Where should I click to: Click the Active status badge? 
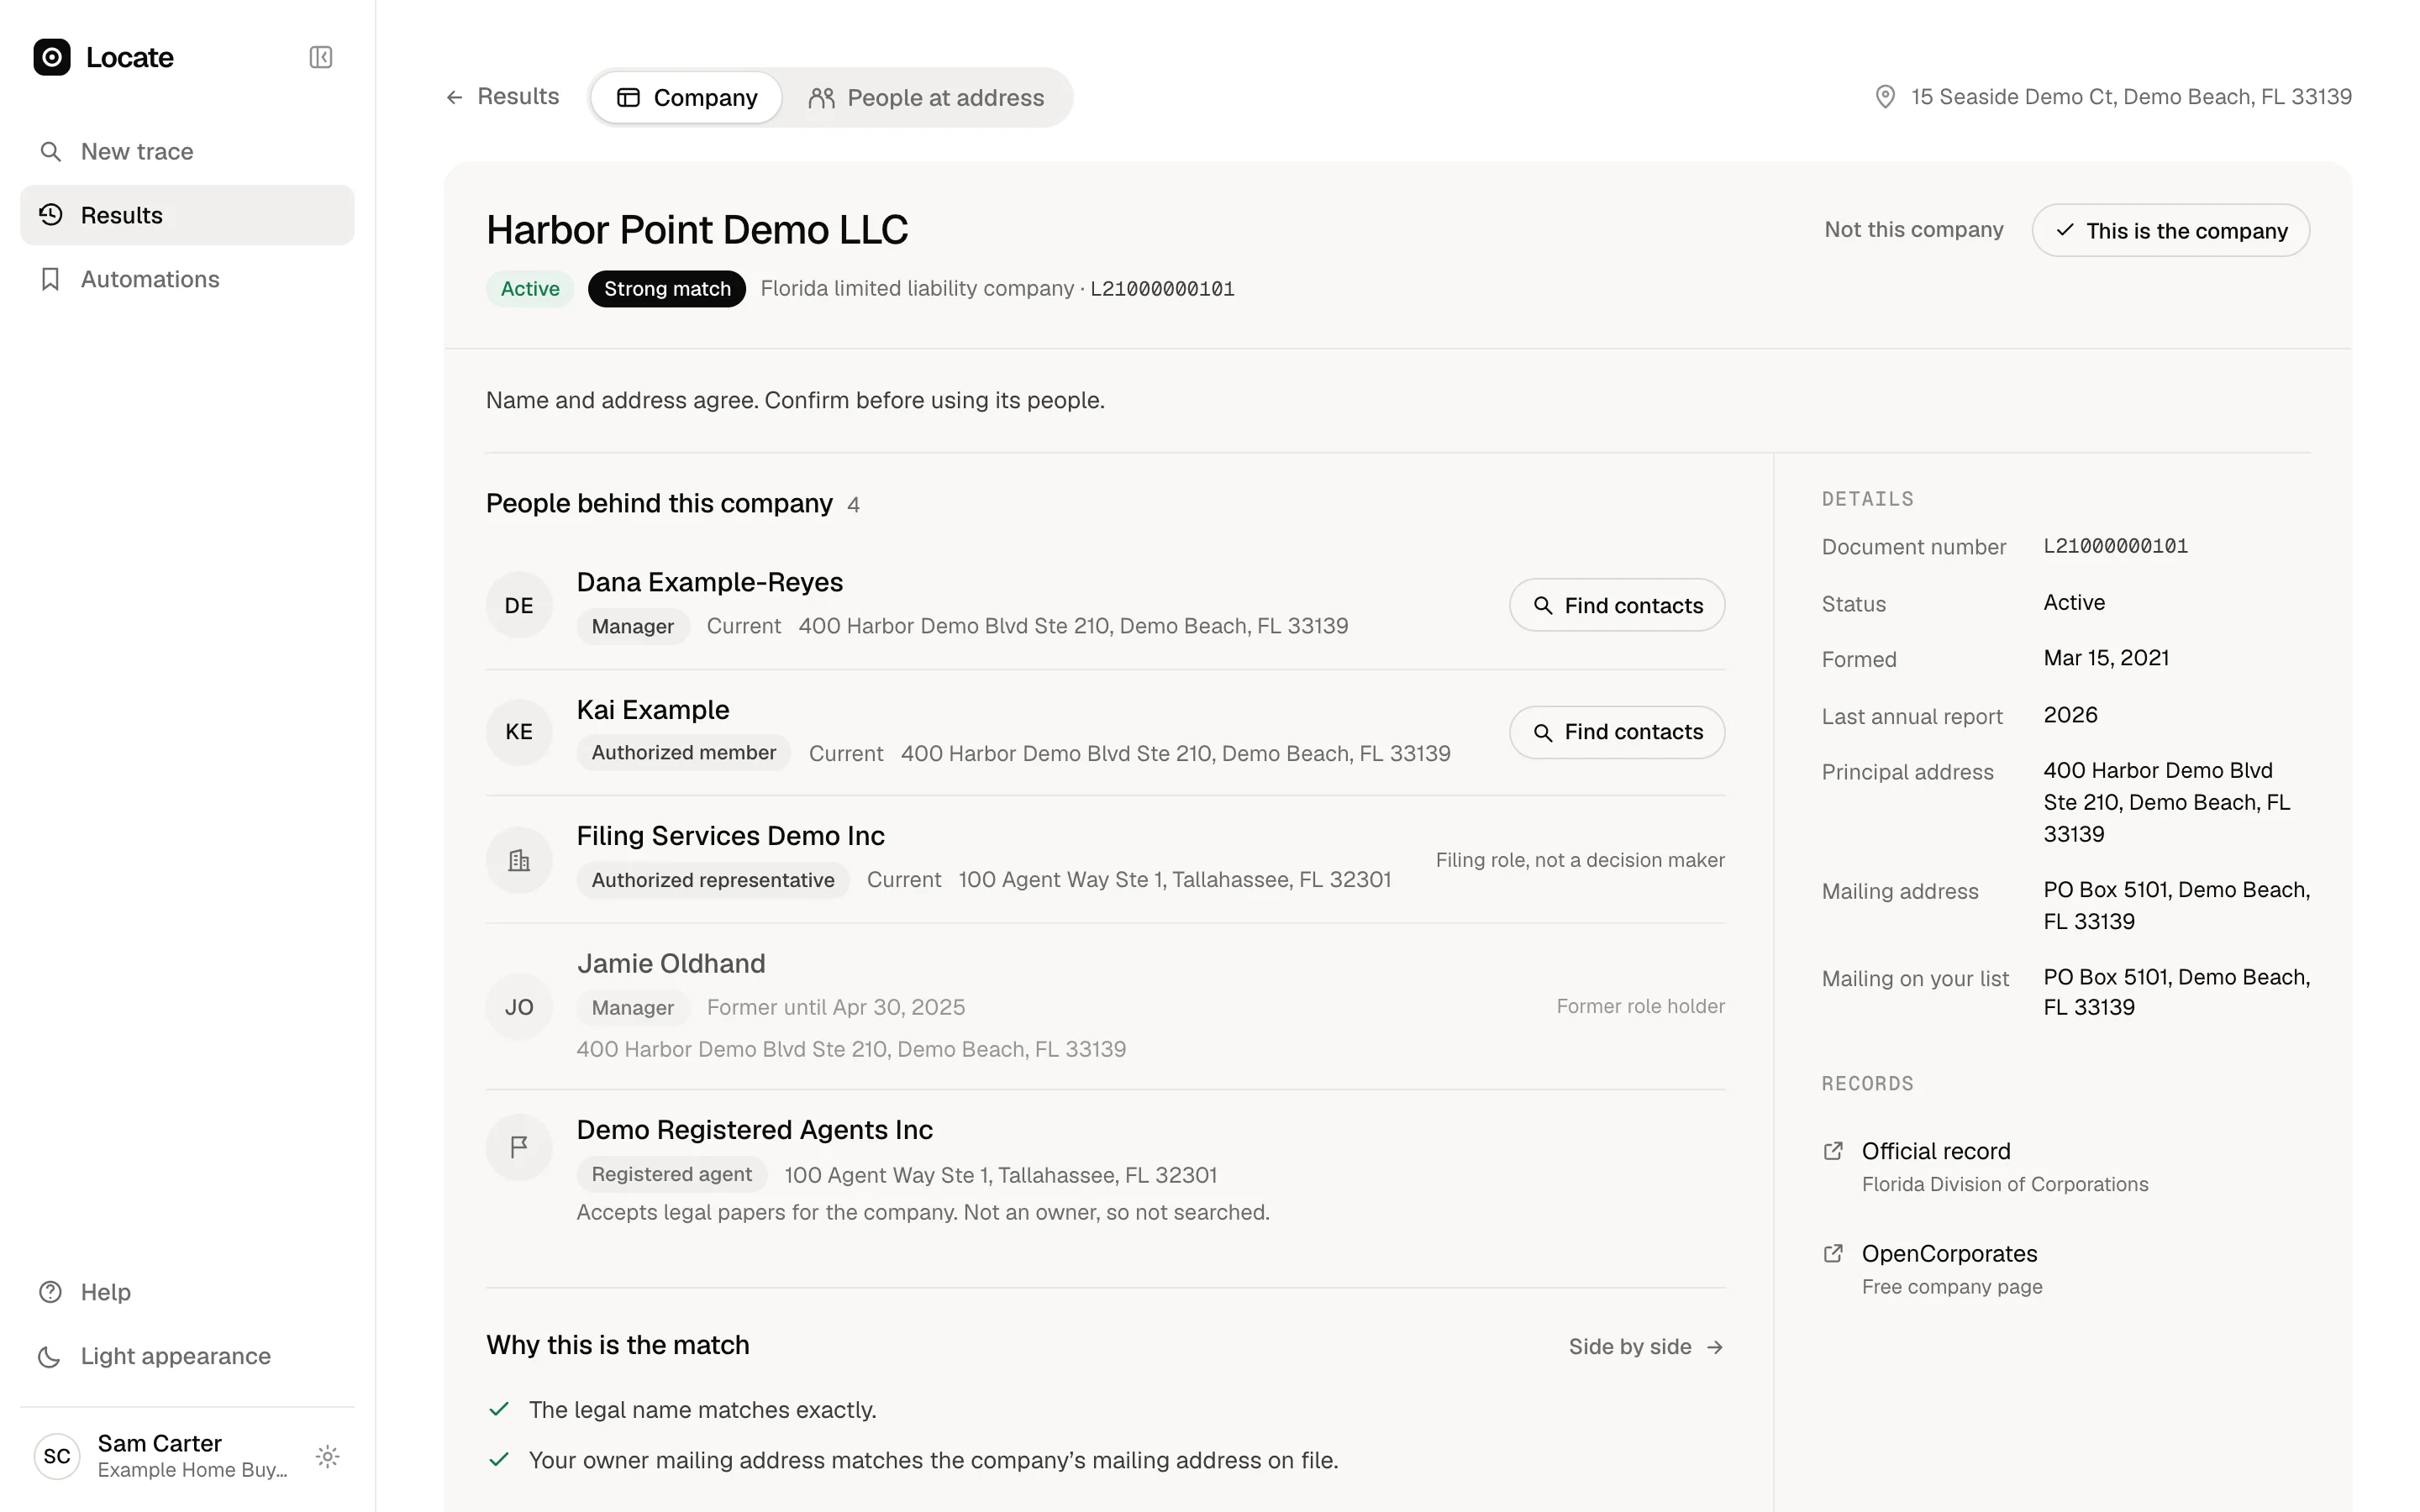tap(530, 289)
